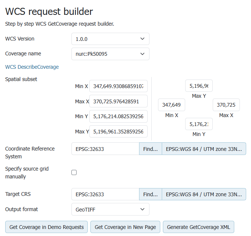Click the compass-layout Min X box
This screenshot has height=236, width=251.
[x=171, y=105]
